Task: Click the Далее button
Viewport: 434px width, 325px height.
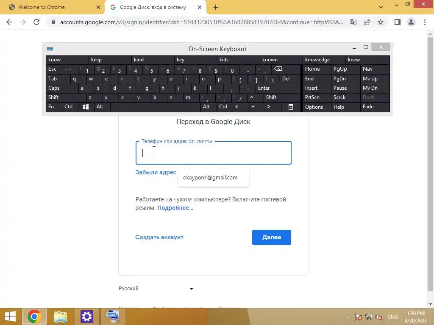Action: click(272, 237)
